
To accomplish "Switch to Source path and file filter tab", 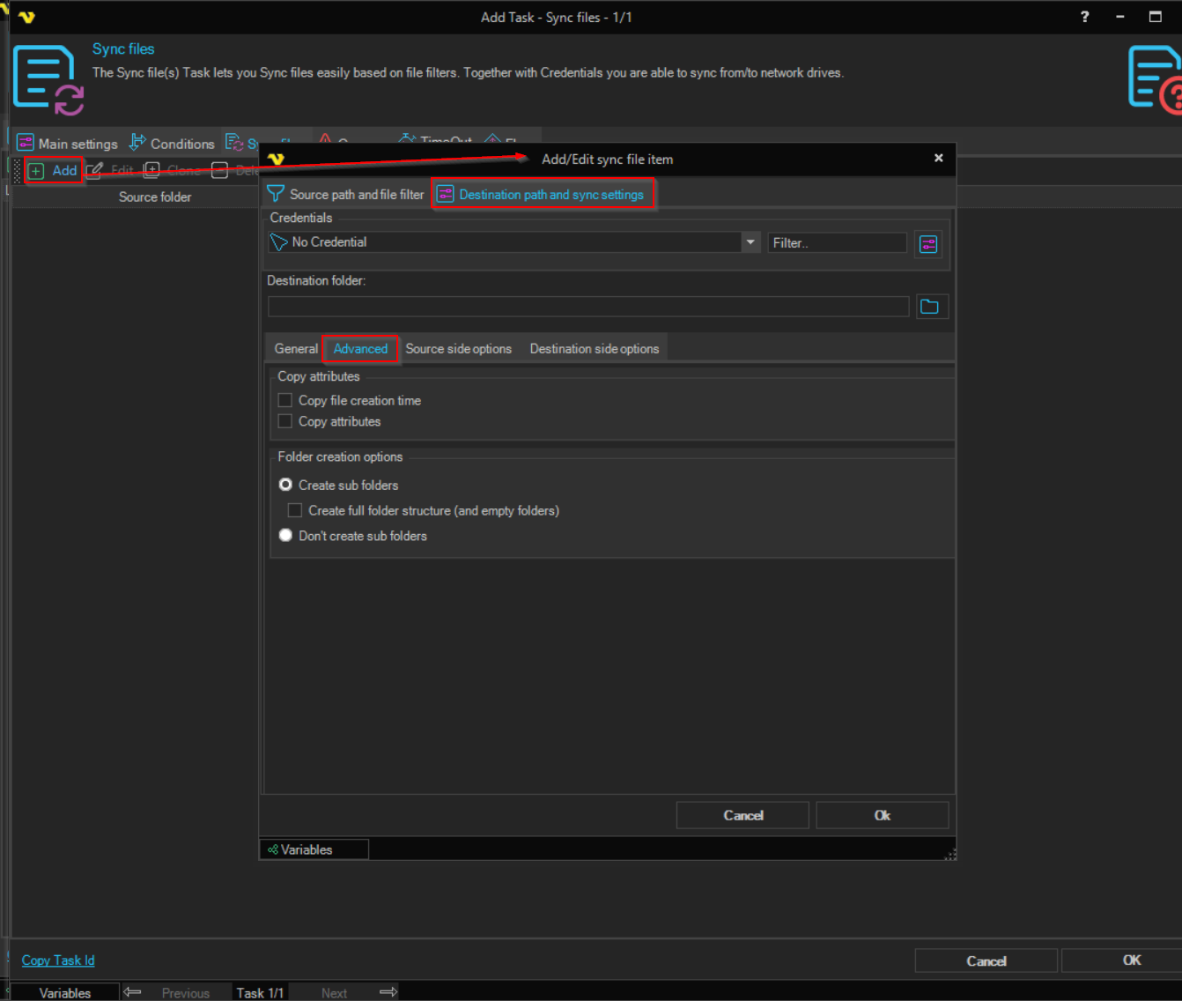I will [346, 195].
